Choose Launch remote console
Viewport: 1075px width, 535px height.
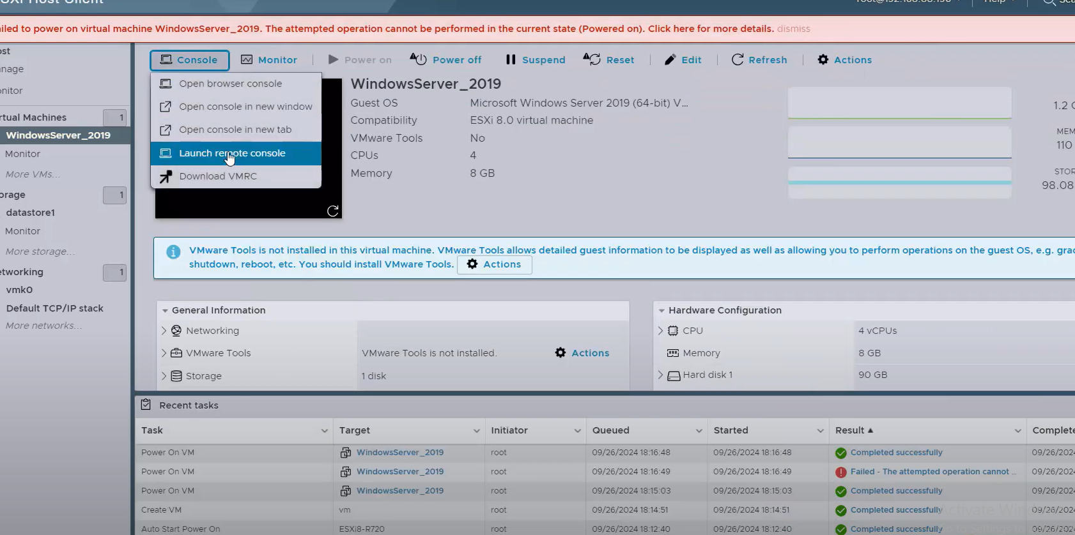pos(236,153)
